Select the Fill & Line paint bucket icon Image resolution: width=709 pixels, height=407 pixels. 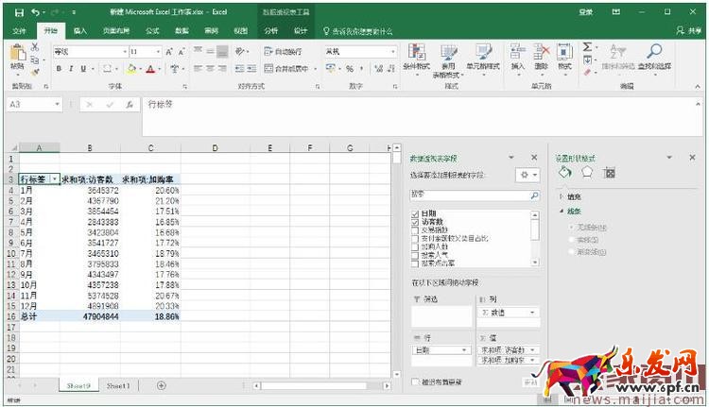pos(565,173)
